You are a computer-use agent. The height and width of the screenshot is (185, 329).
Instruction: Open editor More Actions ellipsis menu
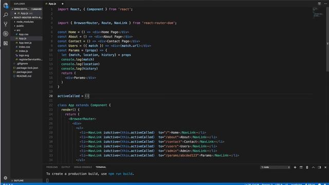(325, 4)
